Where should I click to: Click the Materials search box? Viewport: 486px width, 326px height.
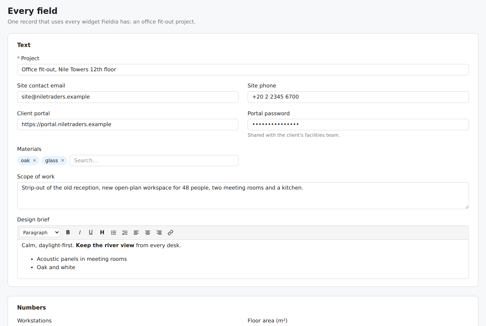pyautogui.click(x=154, y=160)
